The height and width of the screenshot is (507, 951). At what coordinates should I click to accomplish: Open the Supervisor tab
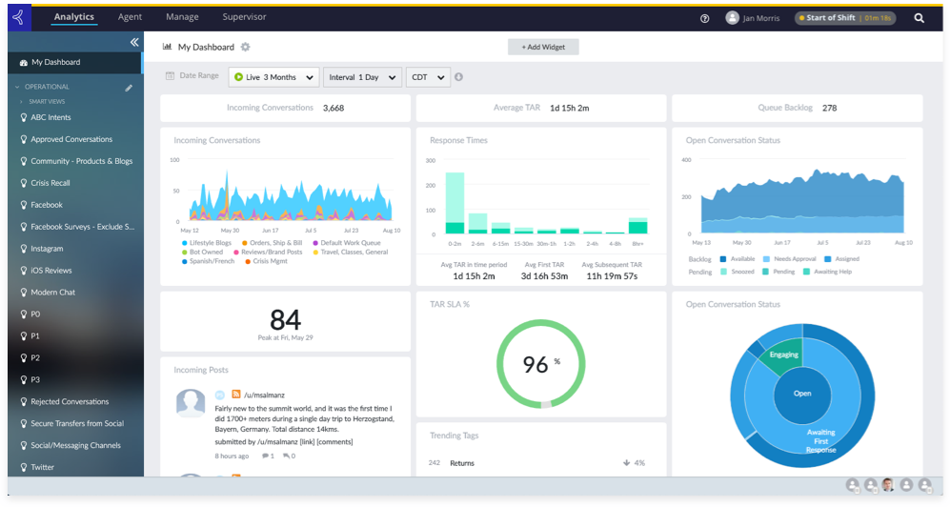pos(244,17)
